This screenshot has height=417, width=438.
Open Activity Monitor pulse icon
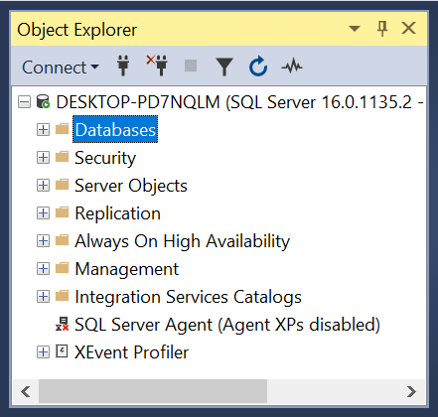pyautogui.click(x=292, y=67)
